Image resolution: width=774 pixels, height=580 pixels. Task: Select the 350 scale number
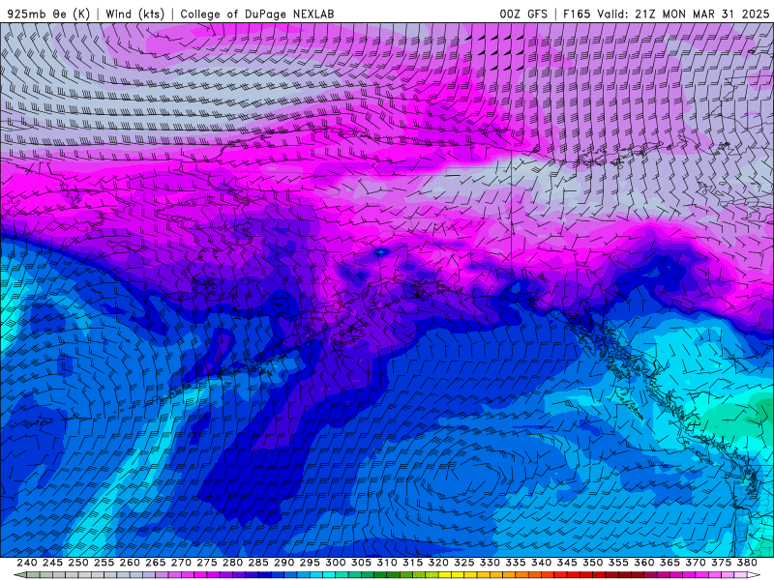tap(592, 563)
